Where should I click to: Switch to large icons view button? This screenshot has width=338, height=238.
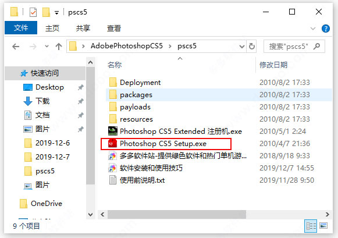click(x=323, y=226)
